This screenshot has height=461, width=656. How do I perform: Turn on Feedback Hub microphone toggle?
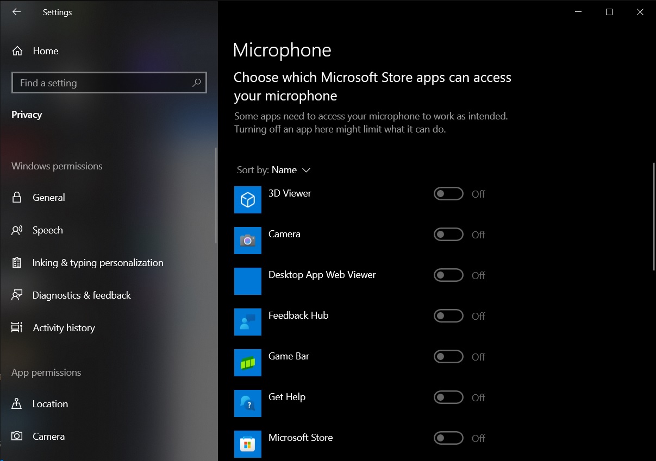coord(448,316)
